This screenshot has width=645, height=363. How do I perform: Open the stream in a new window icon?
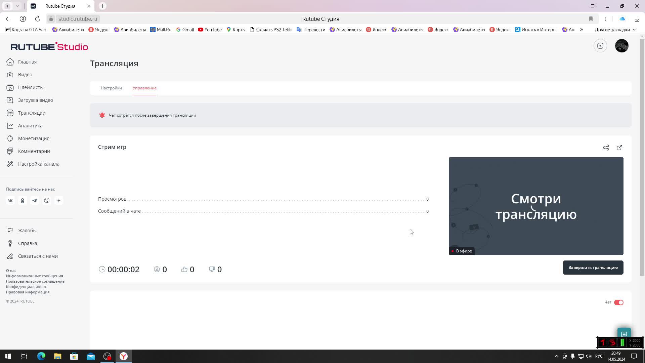[x=619, y=148]
